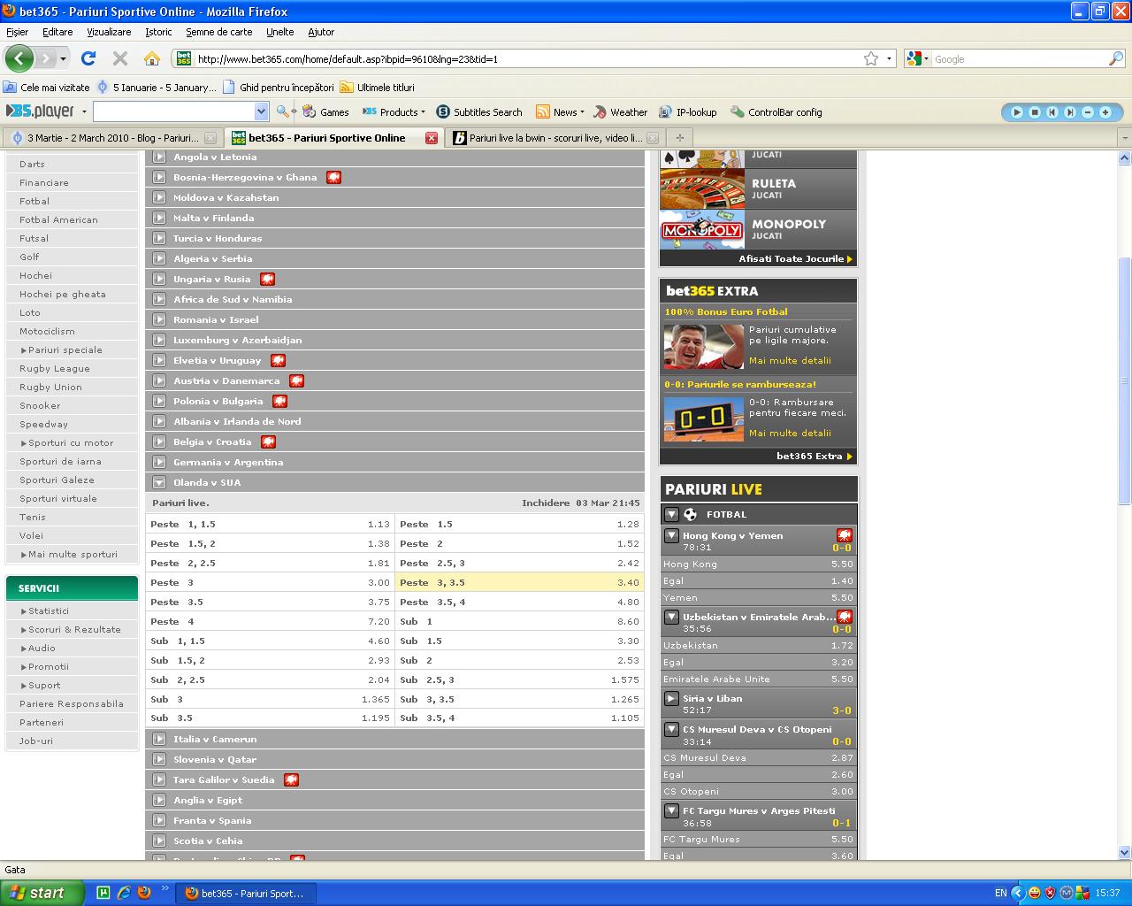Click the MONOPOLY game thumbnail
1132x906 pixels.
click(x=702, y=230)
